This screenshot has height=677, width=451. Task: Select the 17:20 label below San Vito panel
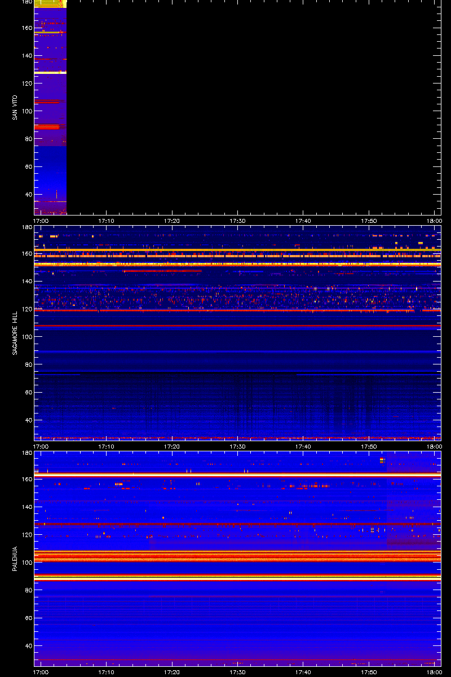[172, 221]
